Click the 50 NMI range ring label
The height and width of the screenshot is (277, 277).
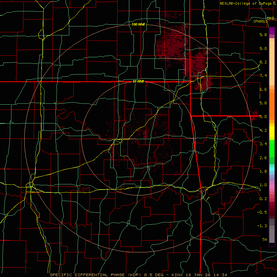click(138, 82)
